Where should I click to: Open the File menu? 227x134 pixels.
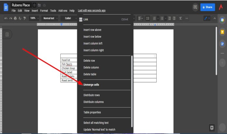14,11
